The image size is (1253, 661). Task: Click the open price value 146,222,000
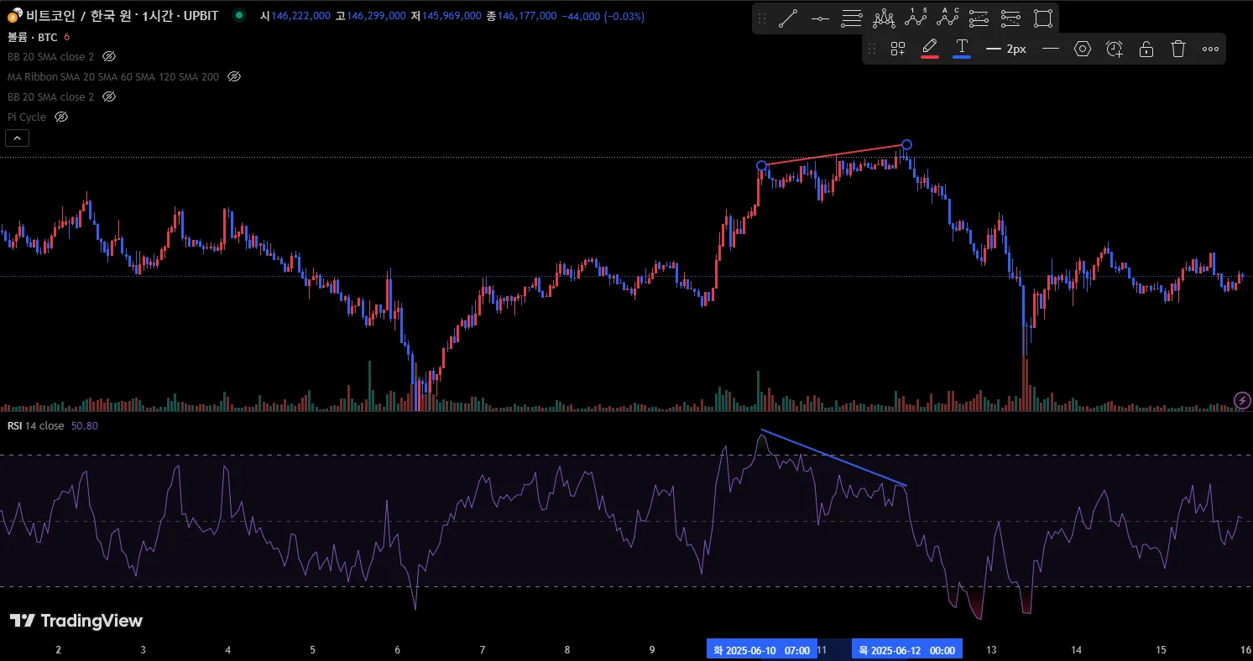(300, 15)
